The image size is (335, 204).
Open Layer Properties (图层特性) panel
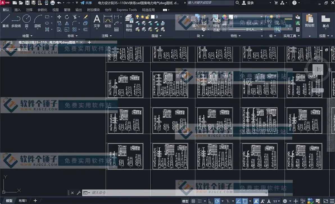pyautogui.click(x=129, y=23)
